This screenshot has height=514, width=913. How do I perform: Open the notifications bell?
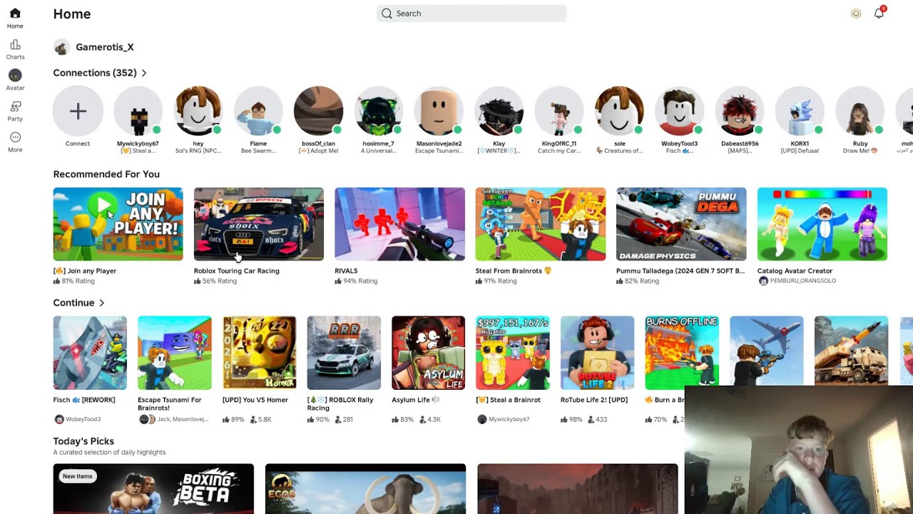point(879,14)
